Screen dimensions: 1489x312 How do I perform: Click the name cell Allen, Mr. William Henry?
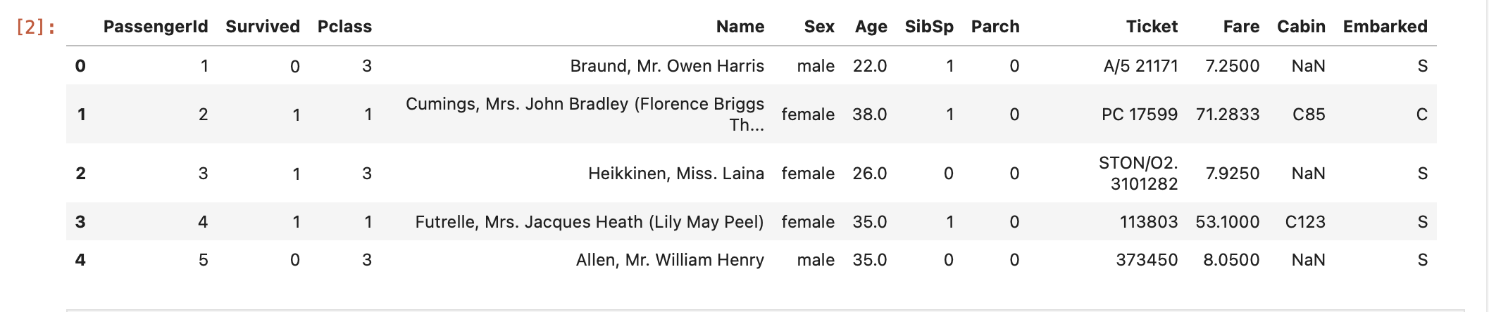click(669, 260)
